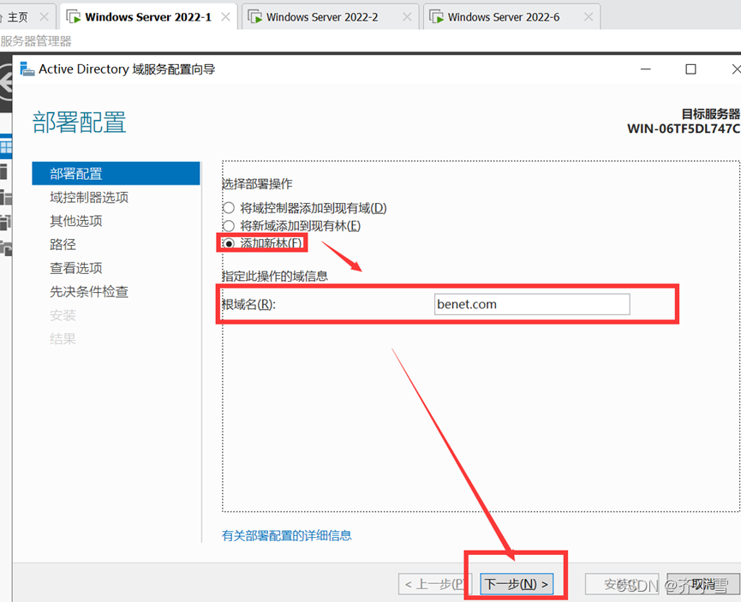The image size is (741, 602).
Task: Close the Windows Server 2022-2 tab
Action: click(407, 17)
